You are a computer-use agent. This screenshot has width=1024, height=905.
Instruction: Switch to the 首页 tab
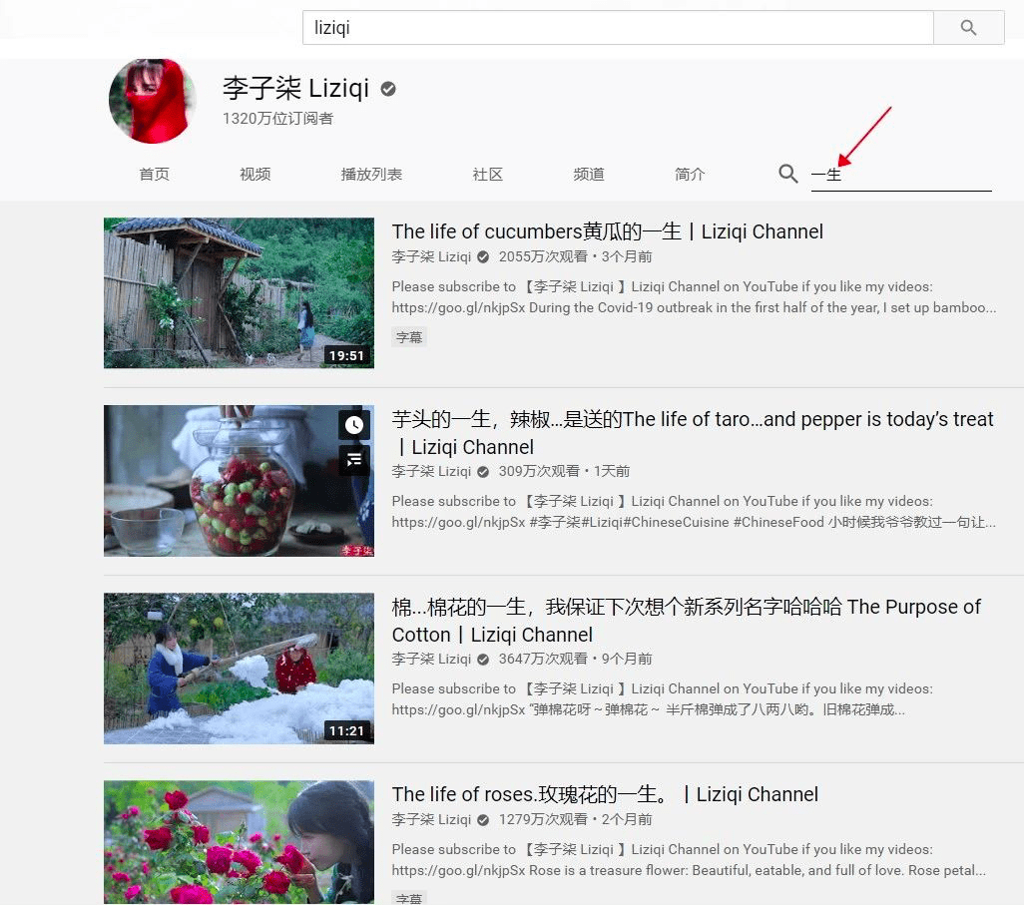[x=154, y=175]
